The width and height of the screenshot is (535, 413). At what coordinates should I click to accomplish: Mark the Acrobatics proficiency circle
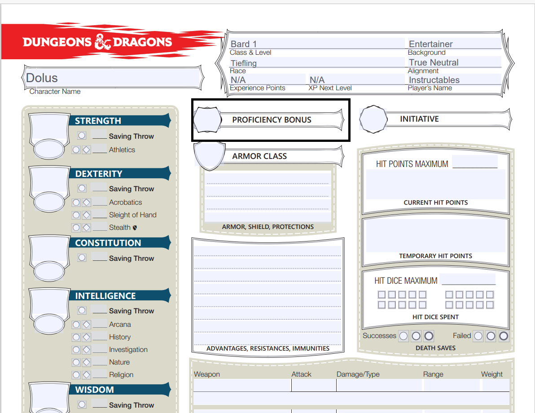[76, 202]
